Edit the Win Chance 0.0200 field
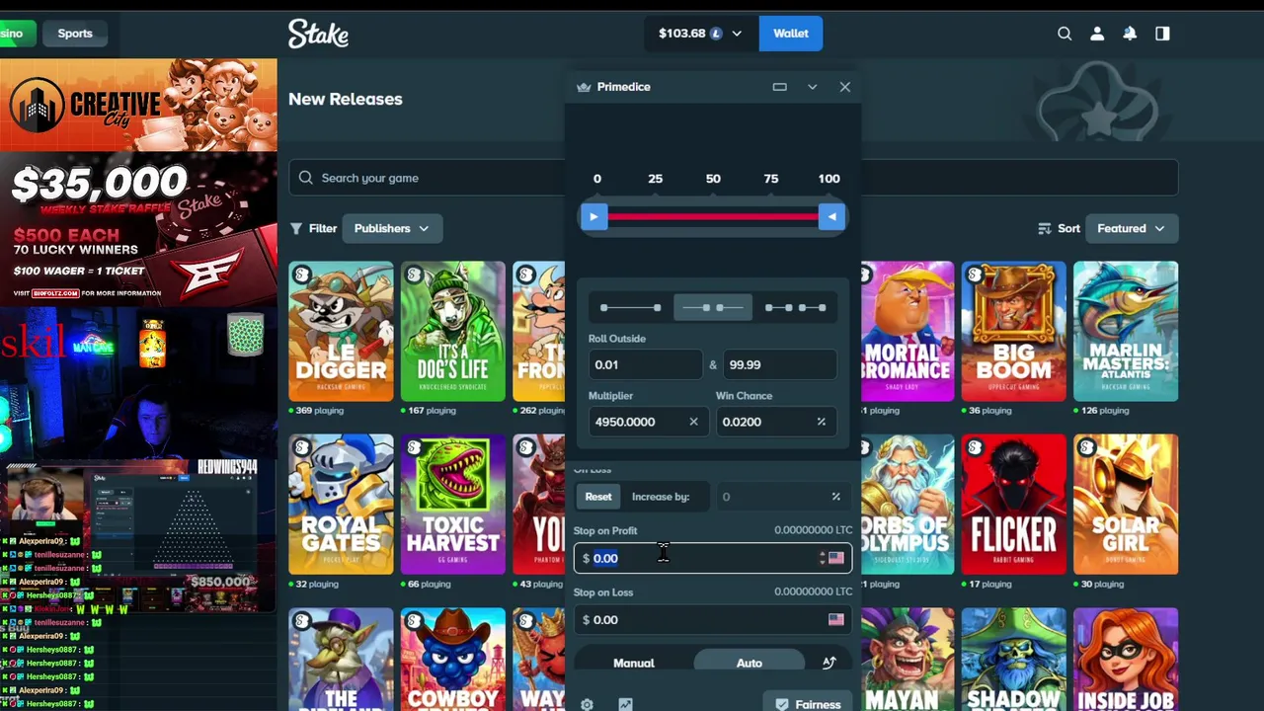Image resolution: width=1264 pixels, height=711 pixels. point(775,422)
